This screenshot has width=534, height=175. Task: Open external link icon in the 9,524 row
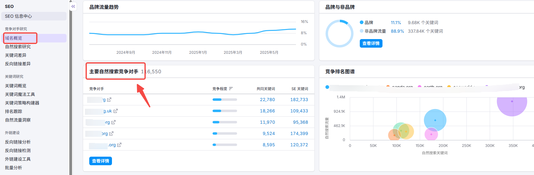111,133
